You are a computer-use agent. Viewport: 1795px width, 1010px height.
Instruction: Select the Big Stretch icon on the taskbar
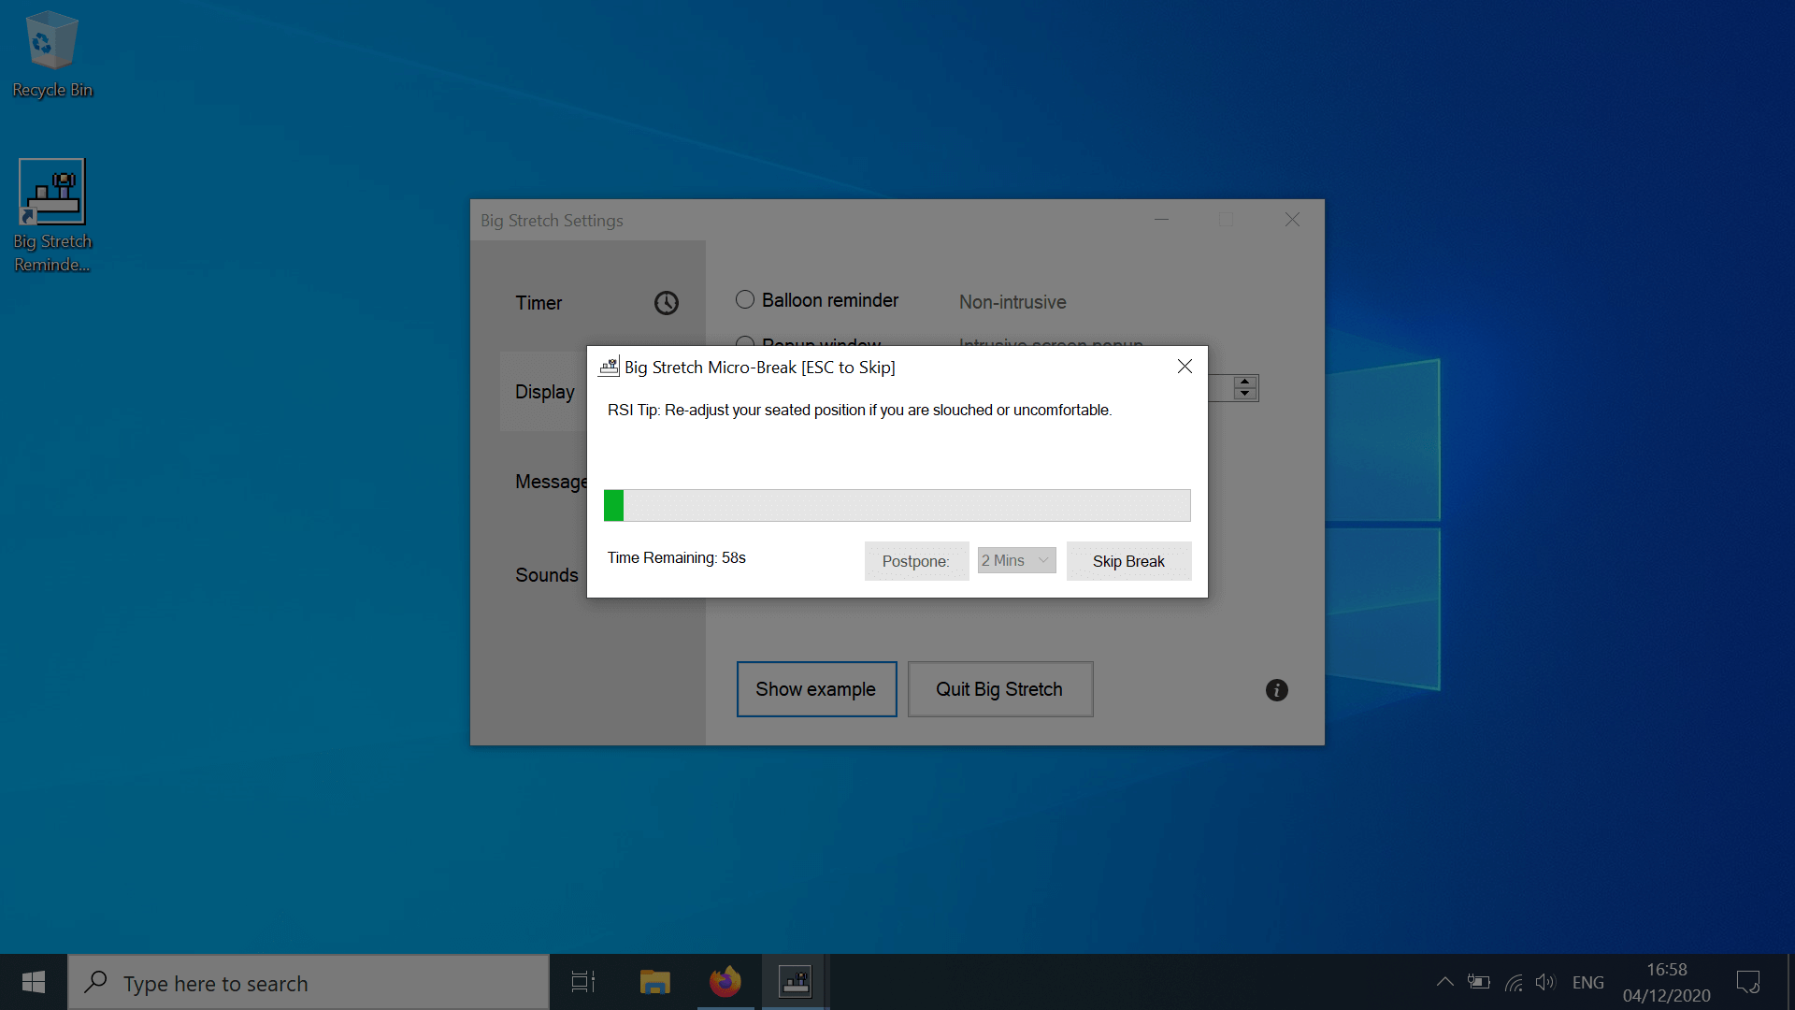tap(795, 982)
